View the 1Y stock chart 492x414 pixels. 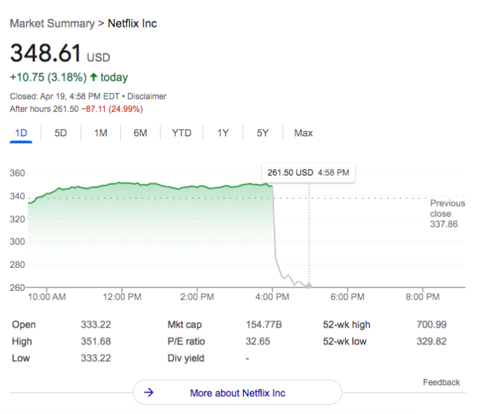click(223, 133)
